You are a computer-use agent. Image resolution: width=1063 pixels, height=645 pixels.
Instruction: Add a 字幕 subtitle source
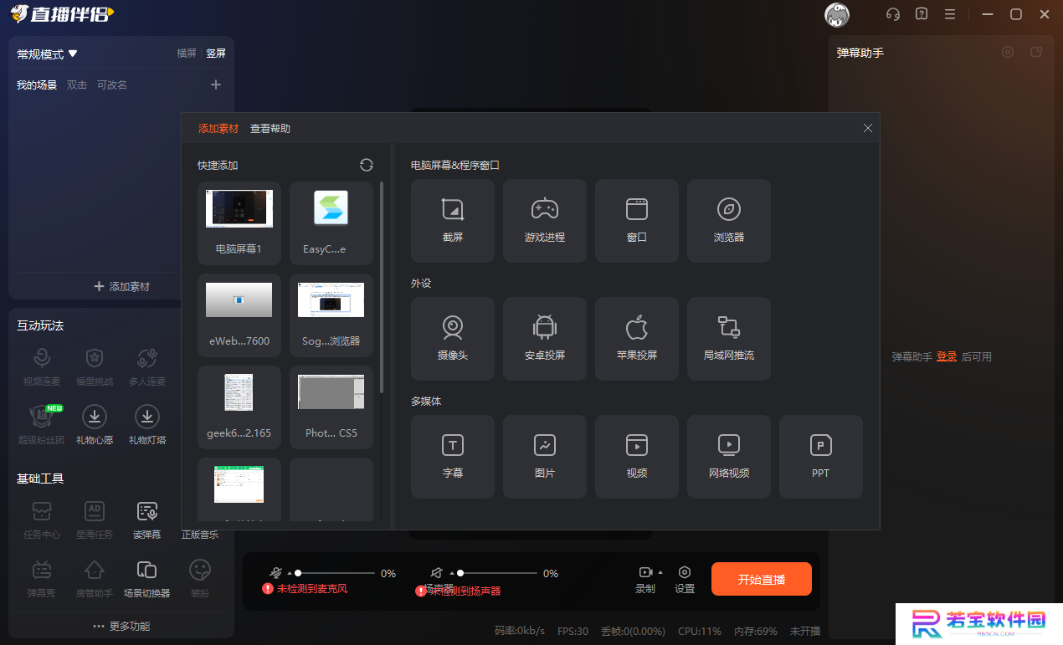point(453,457)
